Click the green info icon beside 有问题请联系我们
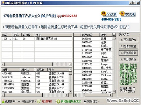141x105 pixels. 58,101
